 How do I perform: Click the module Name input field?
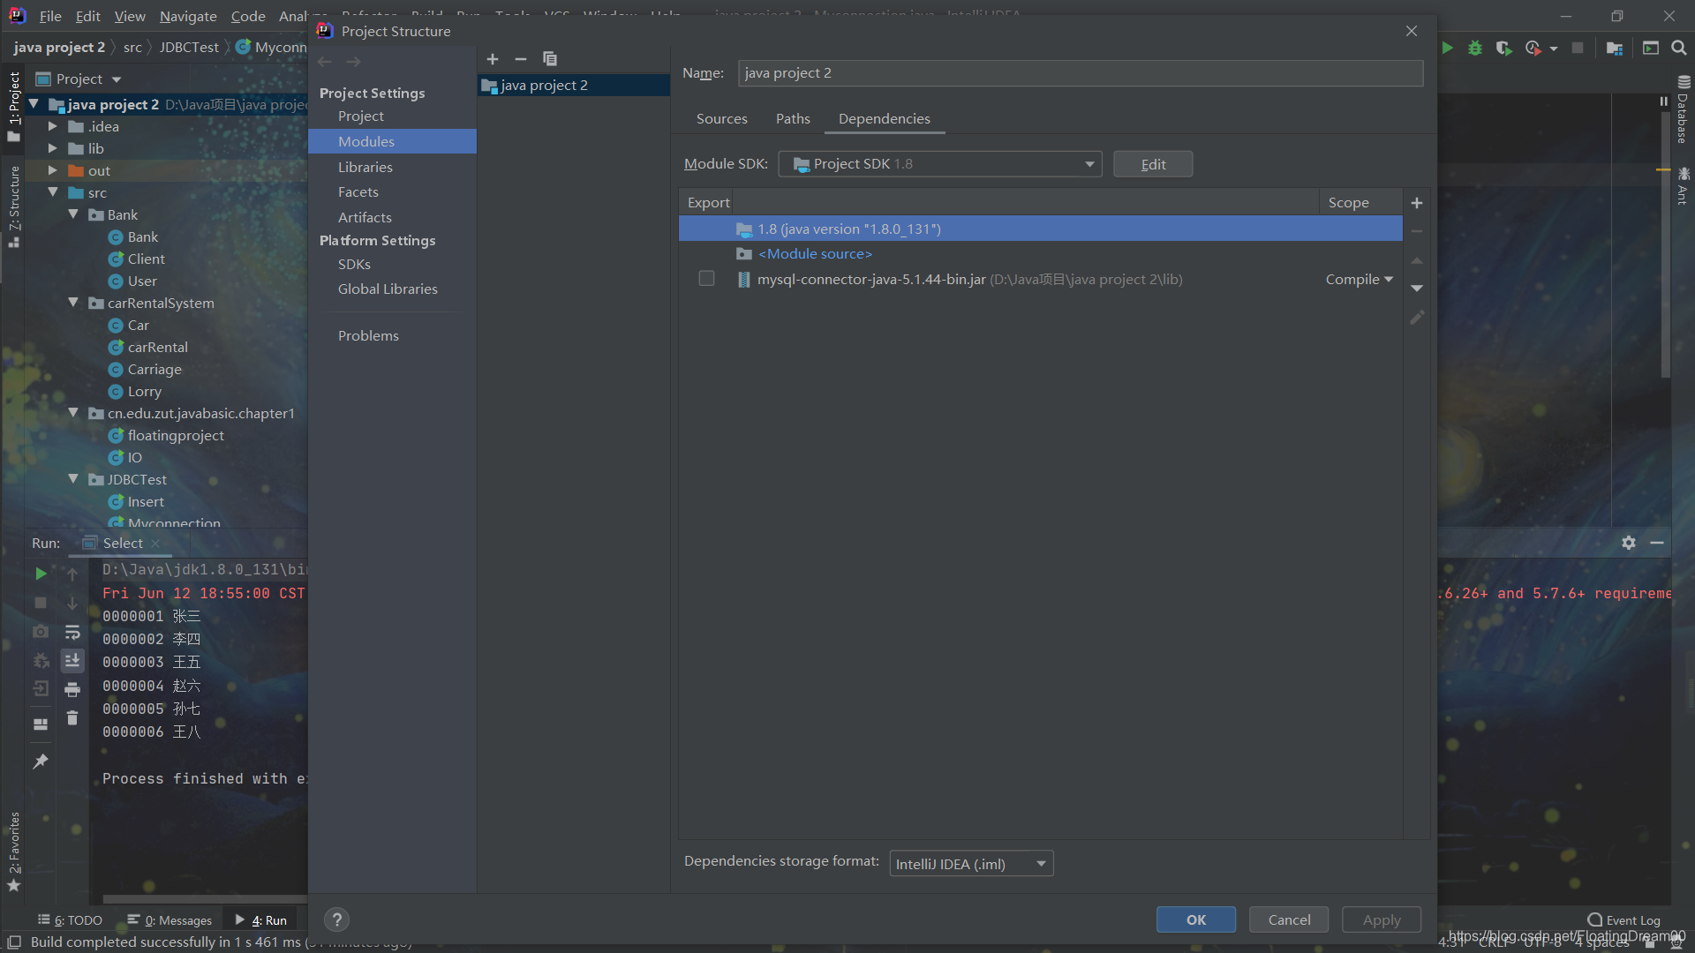[1080, 73]
